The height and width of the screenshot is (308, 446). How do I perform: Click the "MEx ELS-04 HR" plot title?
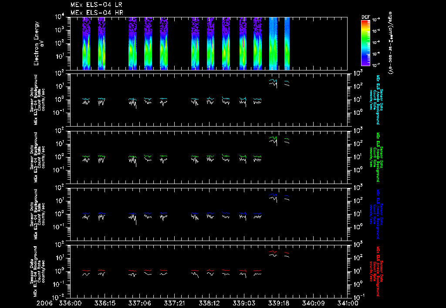pyautogui.click(x=97, y=13)
